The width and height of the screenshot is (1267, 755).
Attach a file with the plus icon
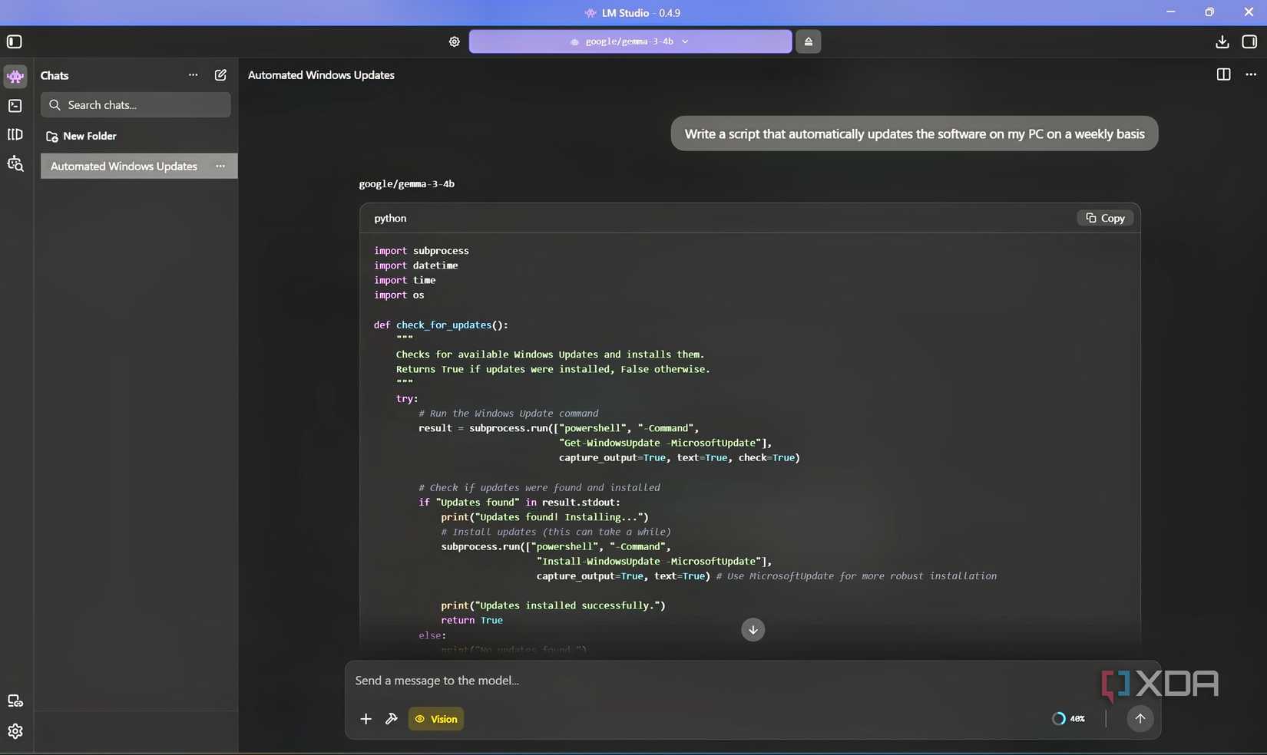(x=366, y=719)
